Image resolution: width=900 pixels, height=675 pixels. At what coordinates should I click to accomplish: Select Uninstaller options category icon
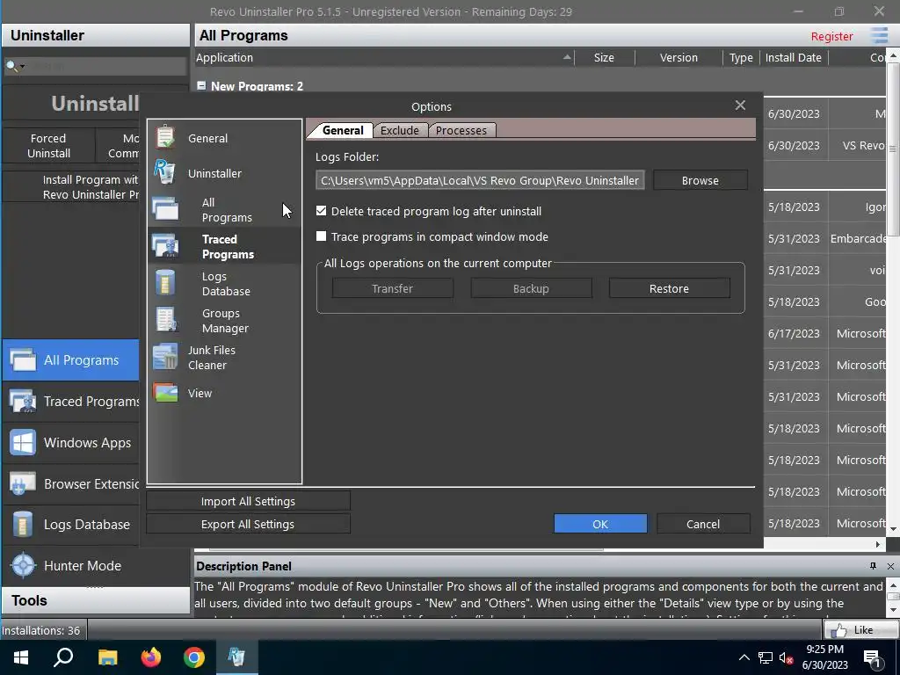(x=164, y=171)
